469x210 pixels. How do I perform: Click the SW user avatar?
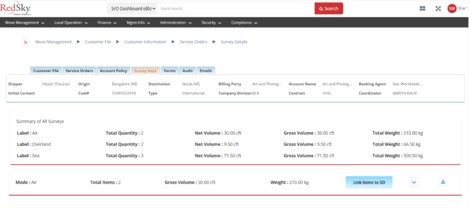click(x=451, y=8)
